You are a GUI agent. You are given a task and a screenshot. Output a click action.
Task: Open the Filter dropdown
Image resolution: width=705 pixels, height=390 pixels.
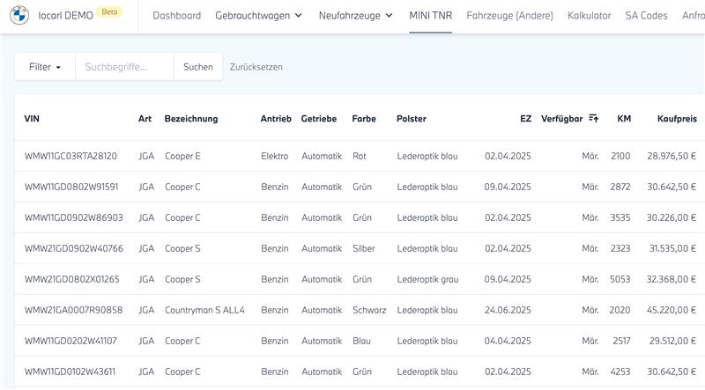tap(44, 67)
